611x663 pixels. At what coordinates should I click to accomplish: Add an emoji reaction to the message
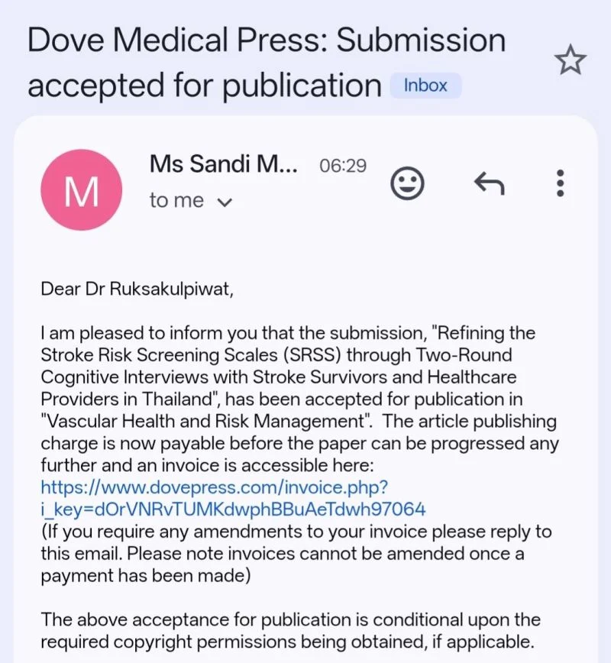(407, 183)
